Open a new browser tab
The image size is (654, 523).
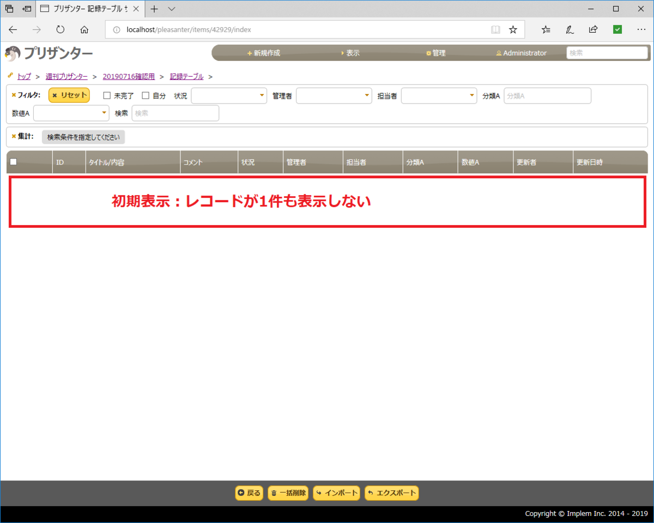(x=154, y=9)
